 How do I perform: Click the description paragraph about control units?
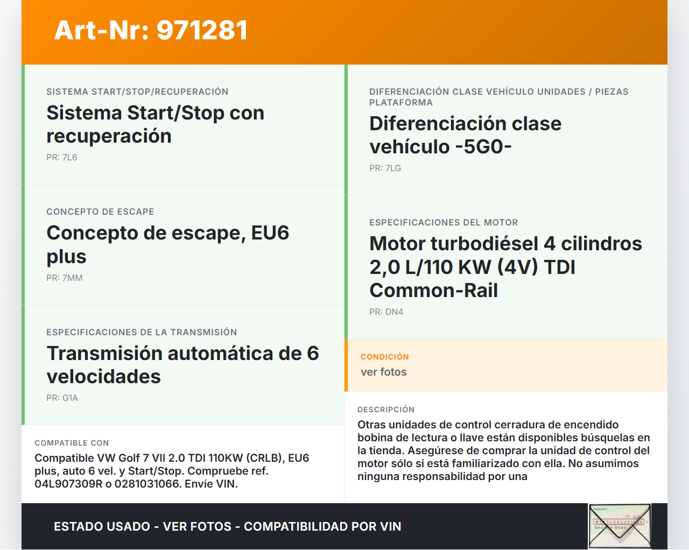point(503,450)
